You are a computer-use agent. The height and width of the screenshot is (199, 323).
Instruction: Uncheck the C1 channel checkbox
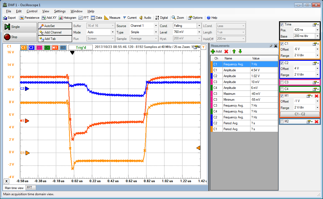tap(282, 44)
